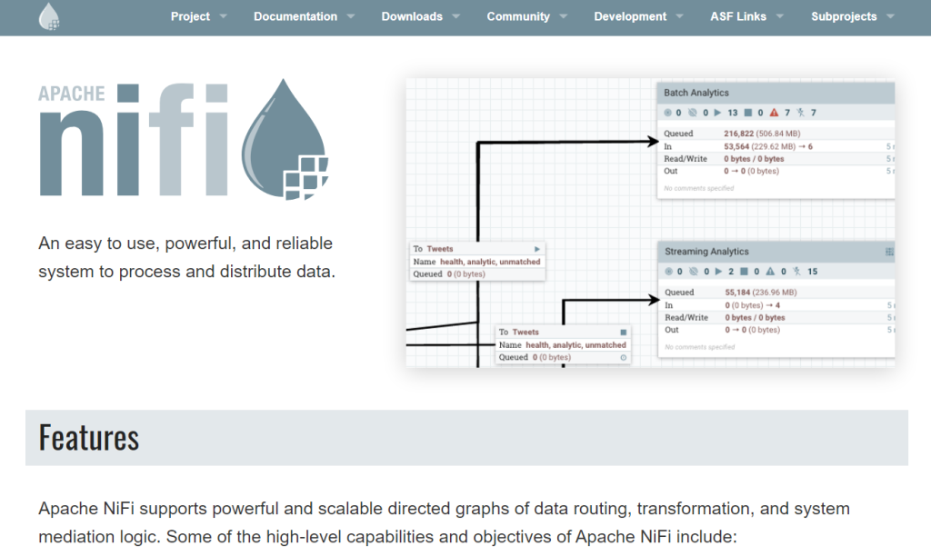Click Streaming Analytics Out row

(776, 330)
